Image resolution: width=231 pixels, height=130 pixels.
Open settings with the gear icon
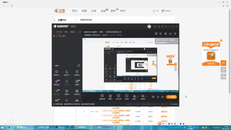(162, 97)
